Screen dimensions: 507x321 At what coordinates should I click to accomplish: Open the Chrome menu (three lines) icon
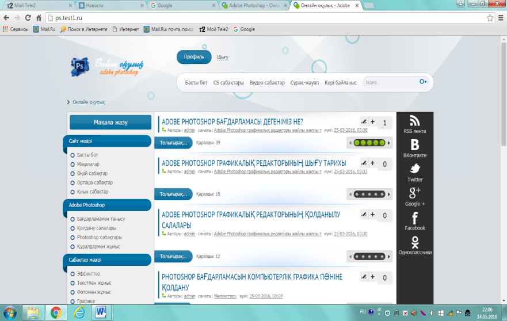click(501, 18)
